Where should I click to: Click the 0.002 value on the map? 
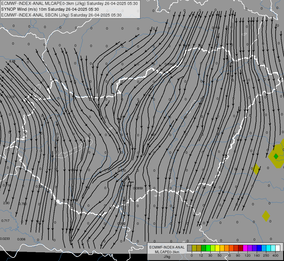pos(121,224)
